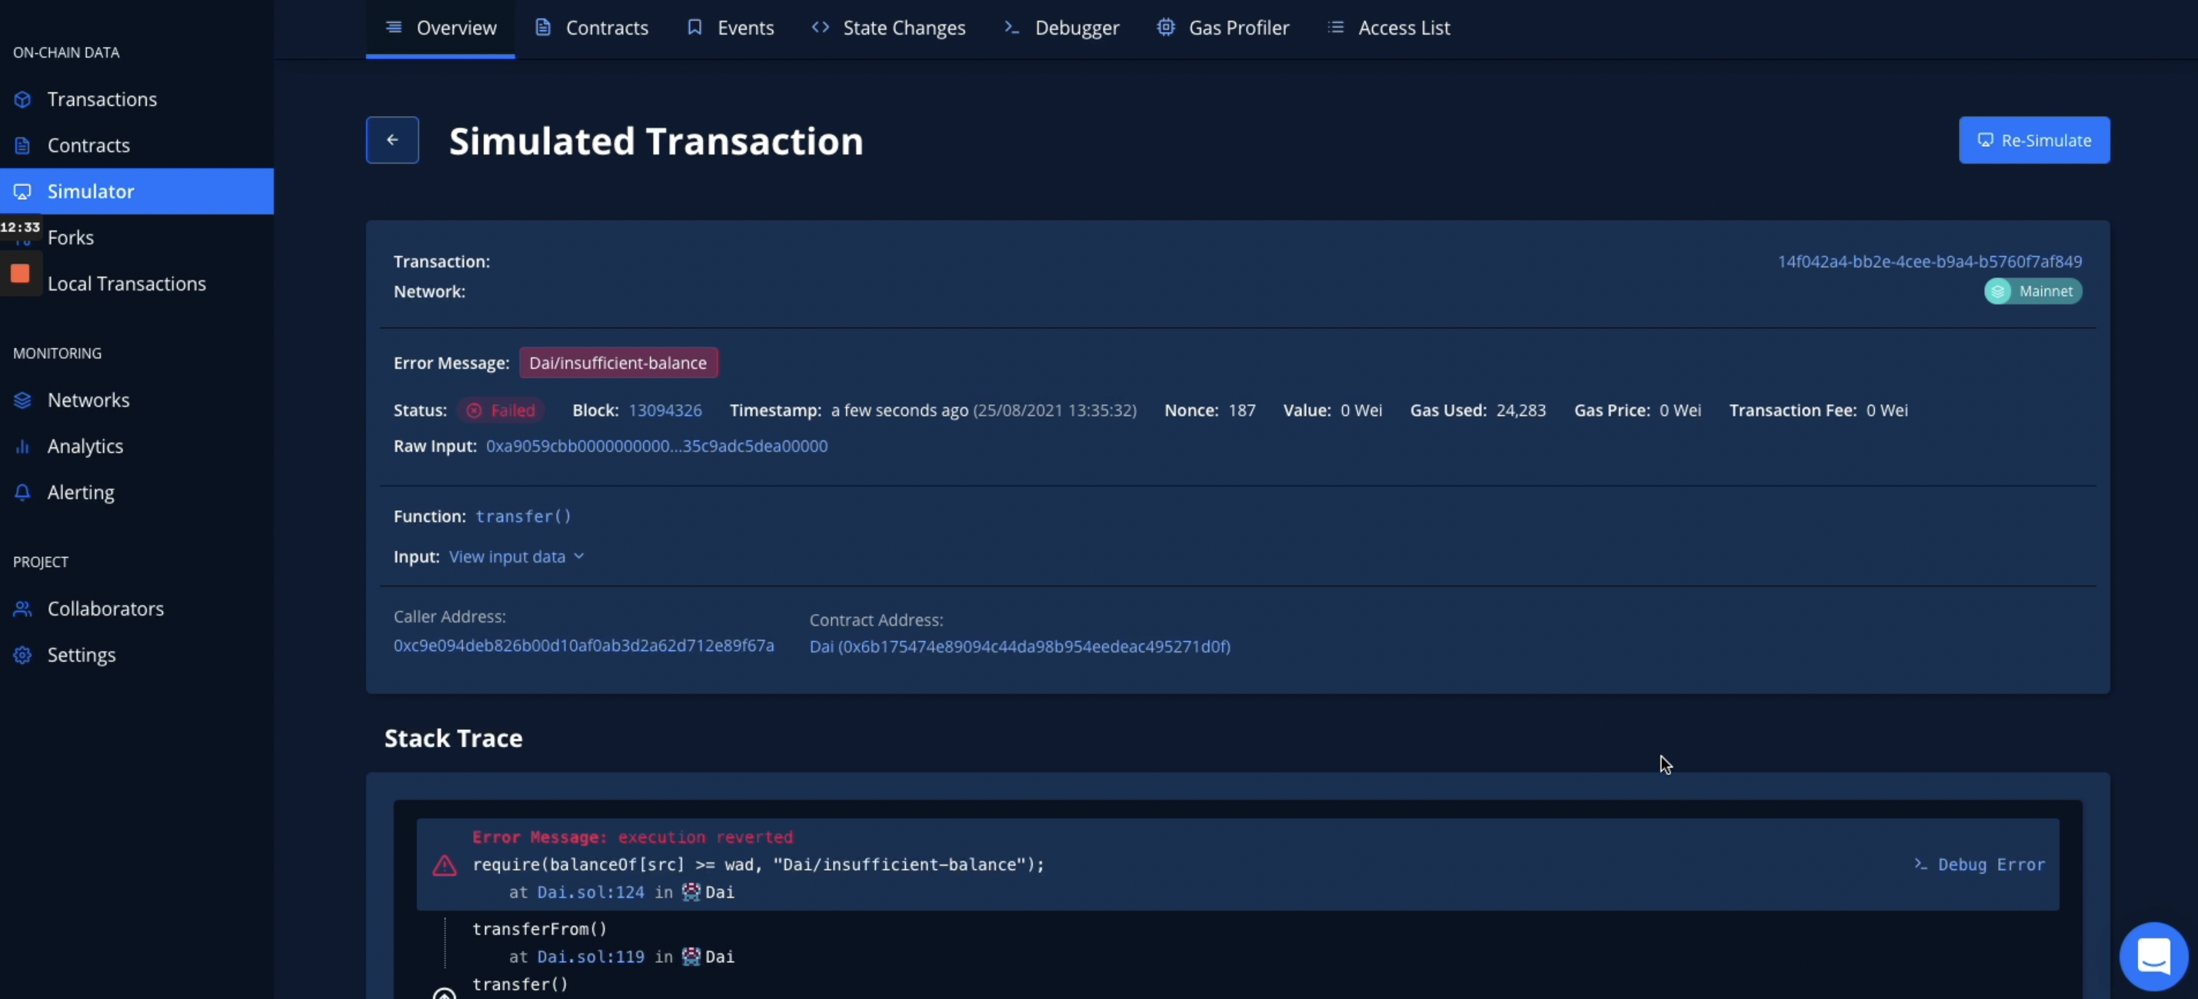Viewport: 2198px width, 999px height.
Task: Click the 12:33 recording timer
Action: pos(21,227)
